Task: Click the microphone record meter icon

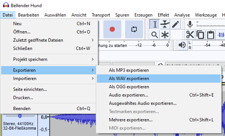Action: 190,24
